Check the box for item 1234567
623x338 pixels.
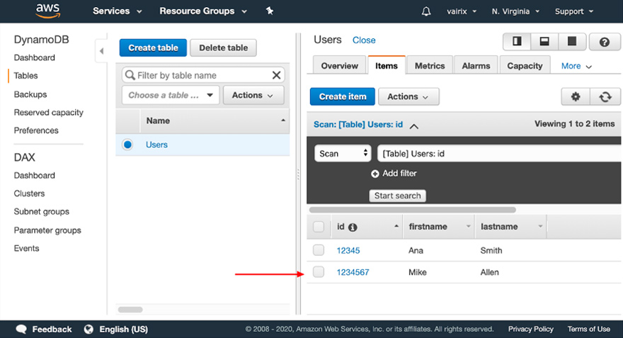pyautogui.click(x=319, y=272)
